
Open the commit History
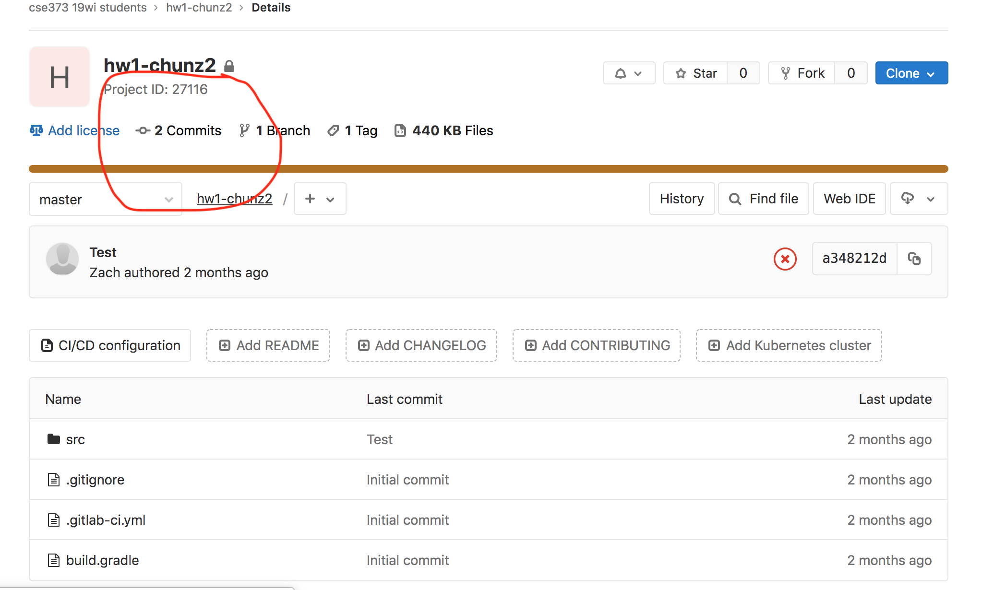coord(682,199)
